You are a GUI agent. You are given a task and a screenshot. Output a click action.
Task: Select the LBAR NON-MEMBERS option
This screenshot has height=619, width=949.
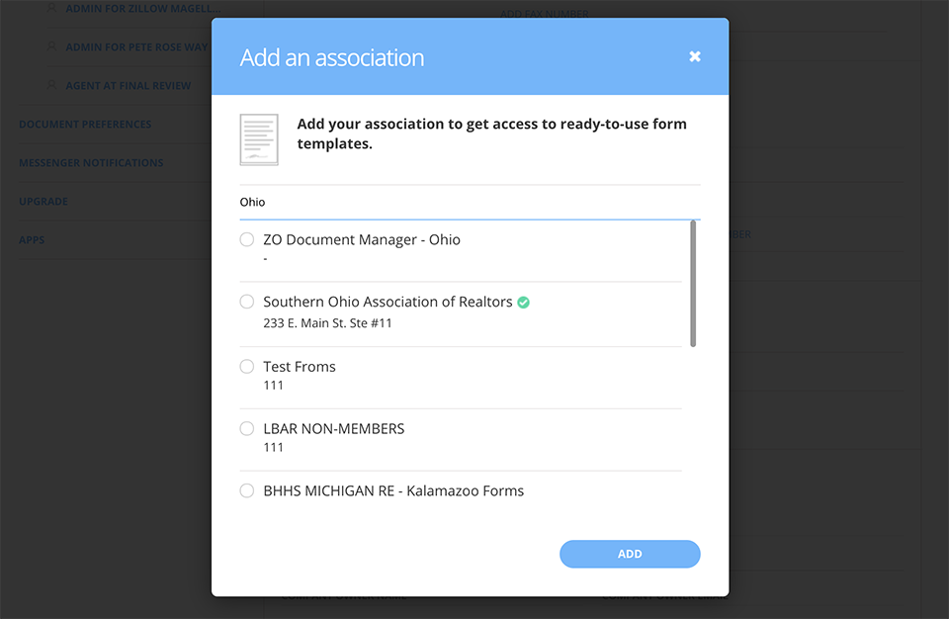click(246, 428)
